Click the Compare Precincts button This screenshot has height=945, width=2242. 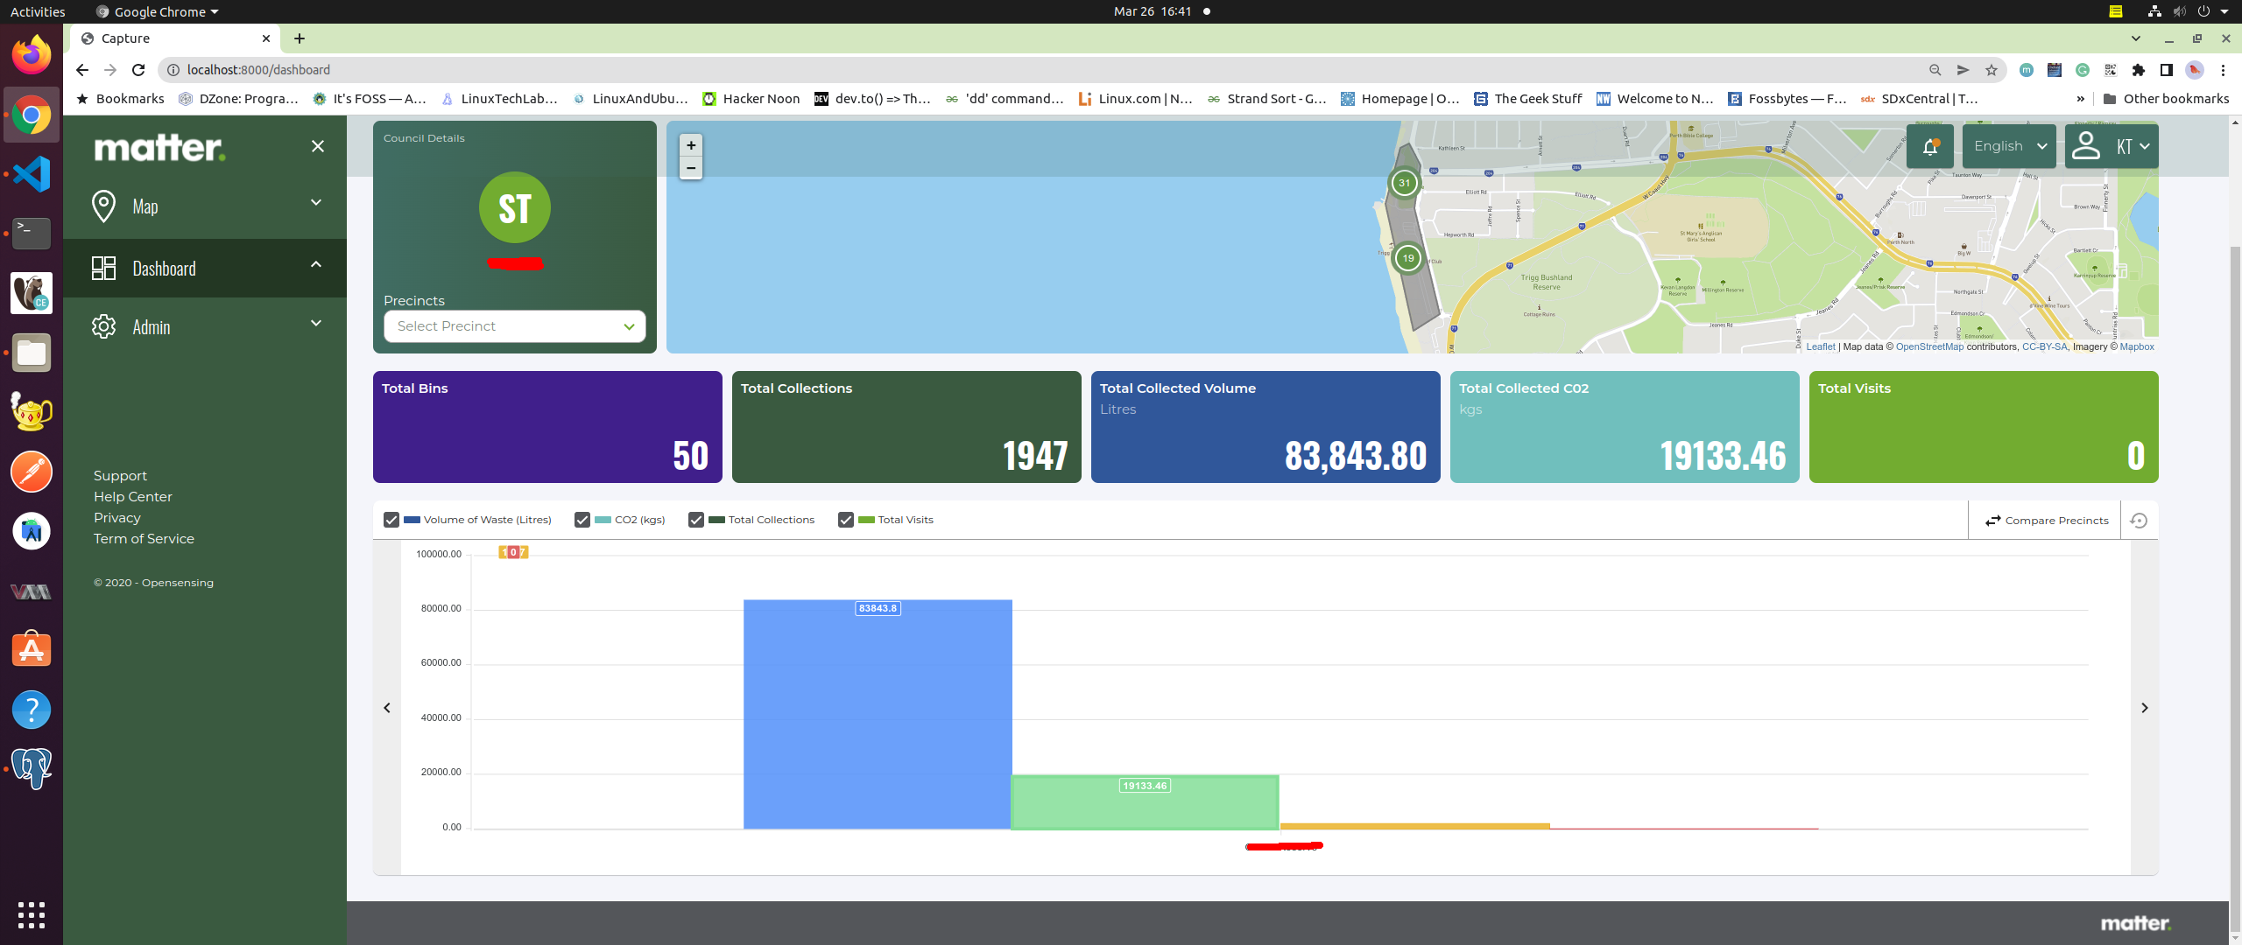[x=2046, y=521]
